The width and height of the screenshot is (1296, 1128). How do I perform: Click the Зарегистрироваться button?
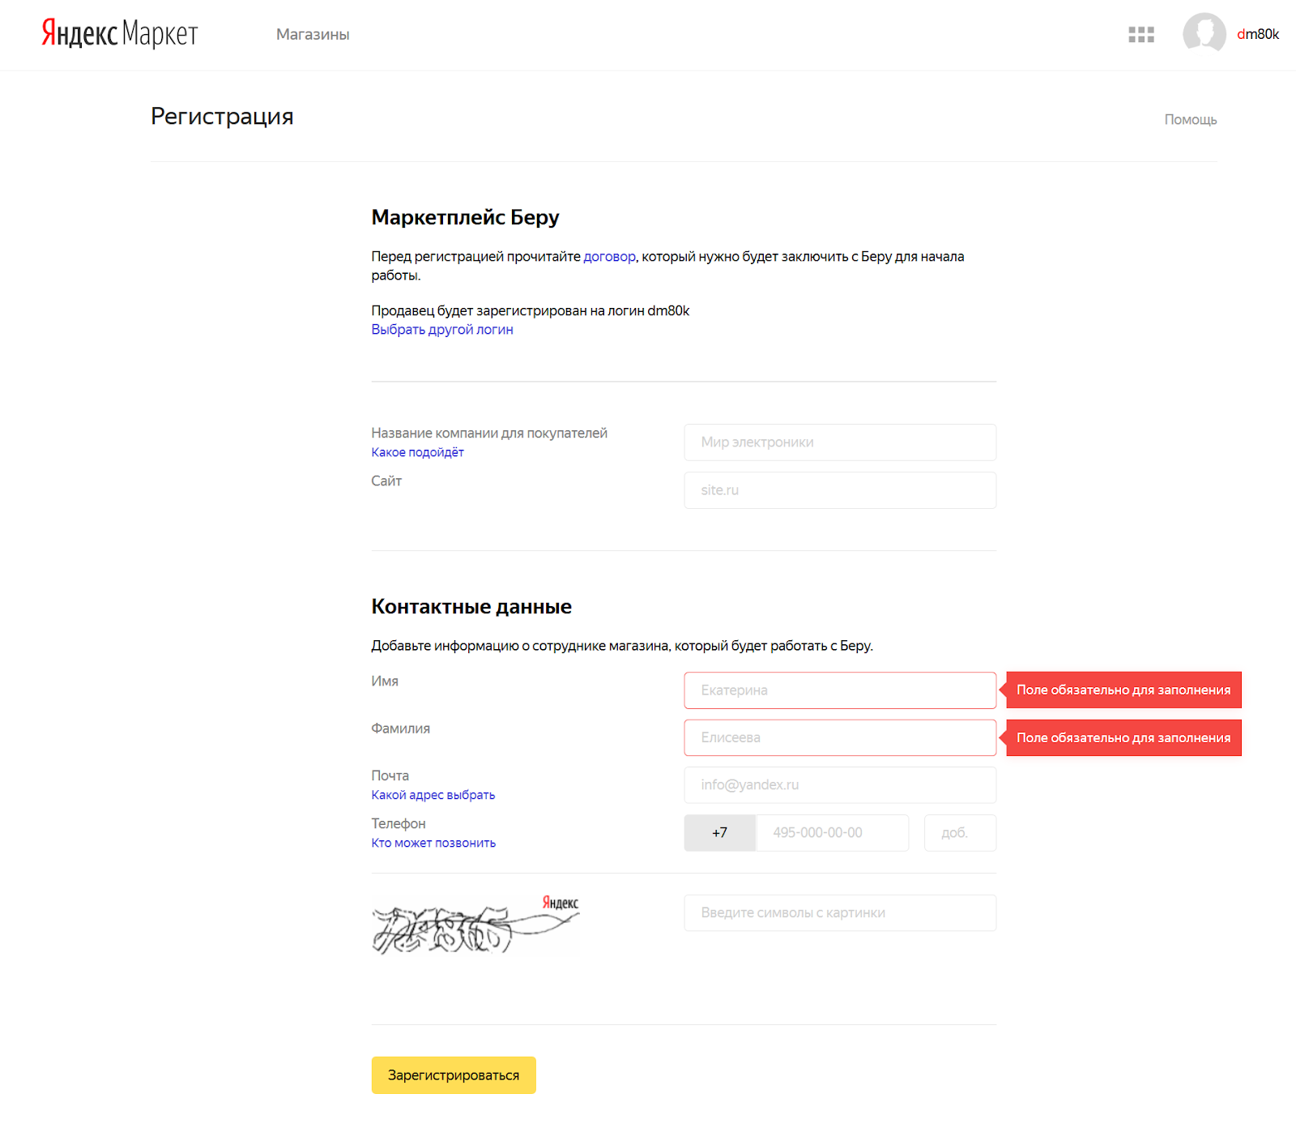click(x=454, y=1075)
